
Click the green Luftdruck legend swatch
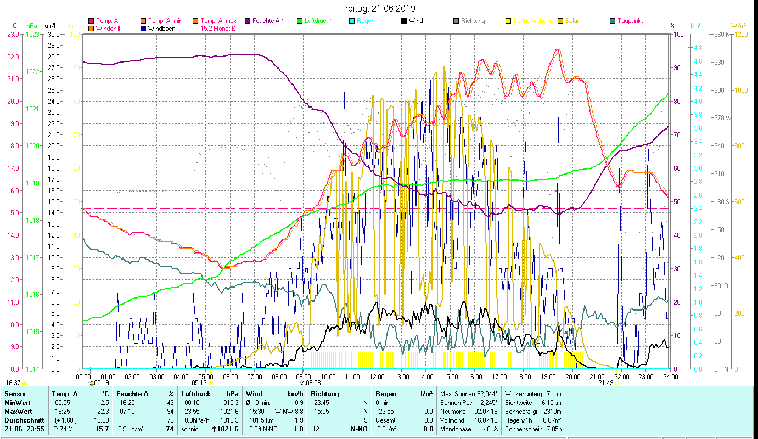coord(300,21)
